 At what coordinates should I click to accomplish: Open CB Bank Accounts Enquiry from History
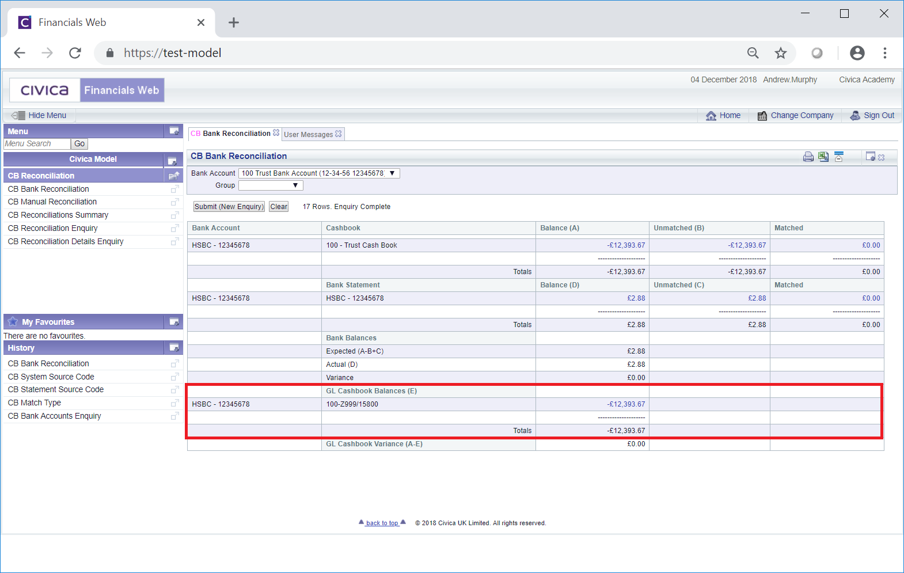tap(55, 416)
